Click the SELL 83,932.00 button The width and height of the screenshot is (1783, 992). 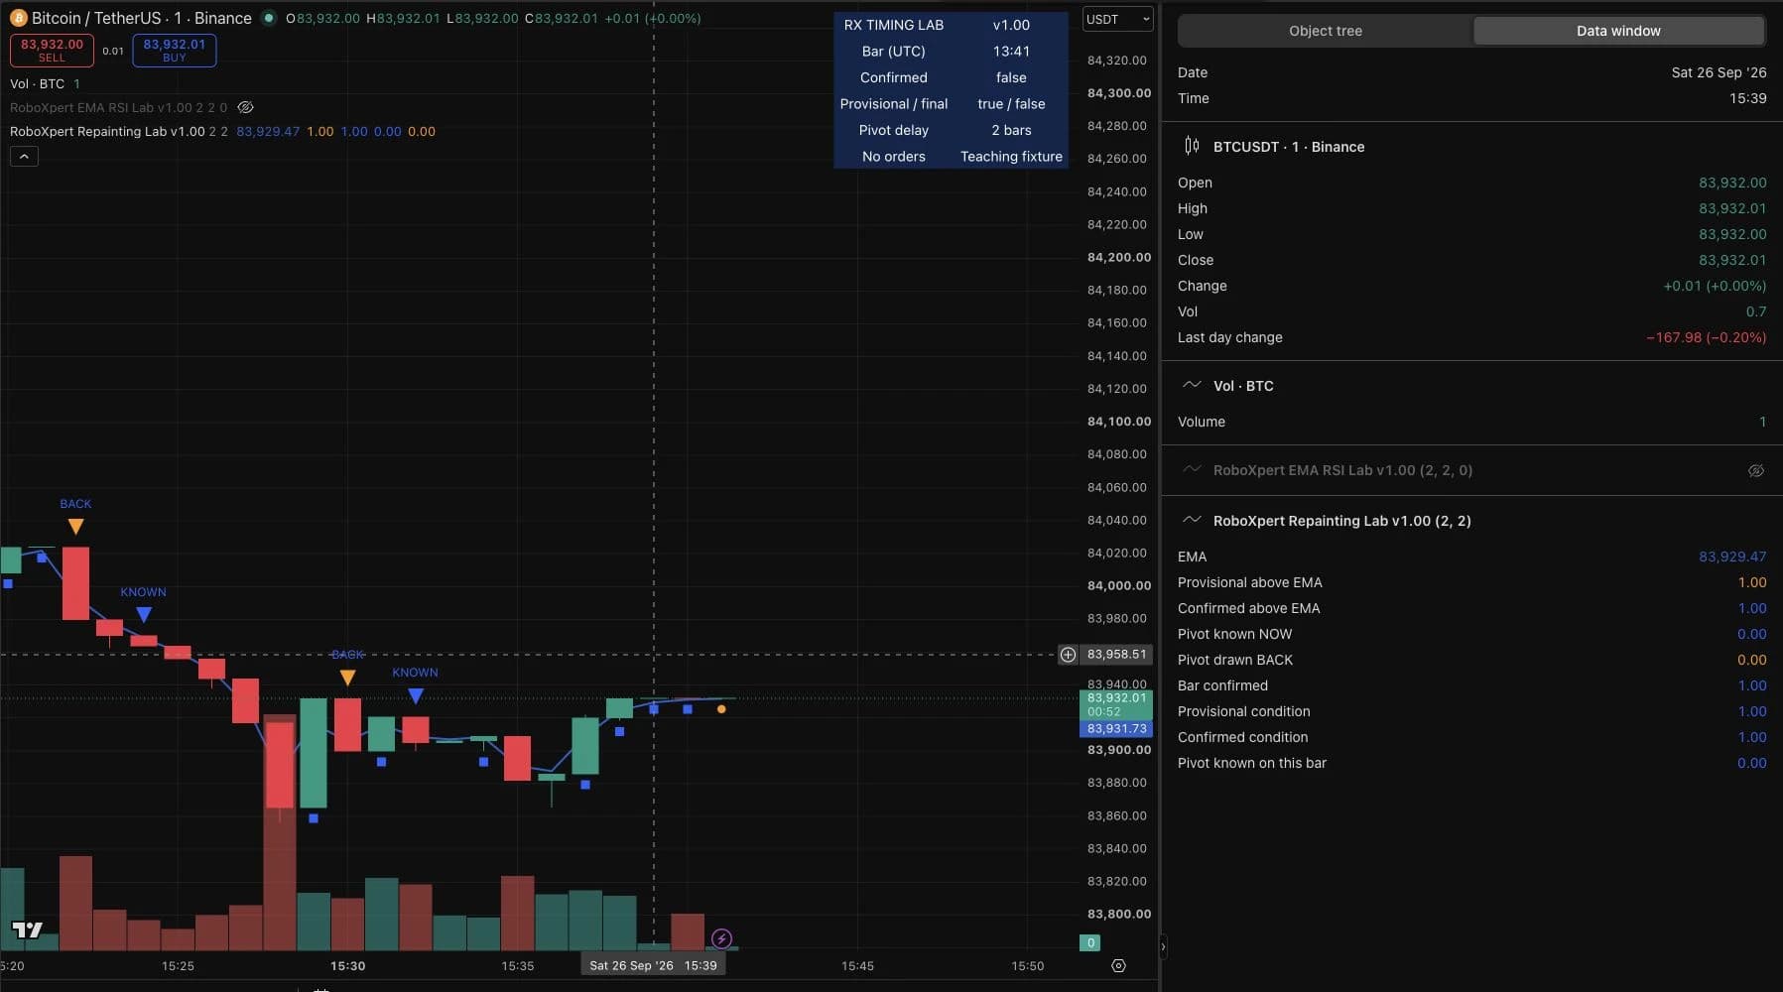click(52, 50)
